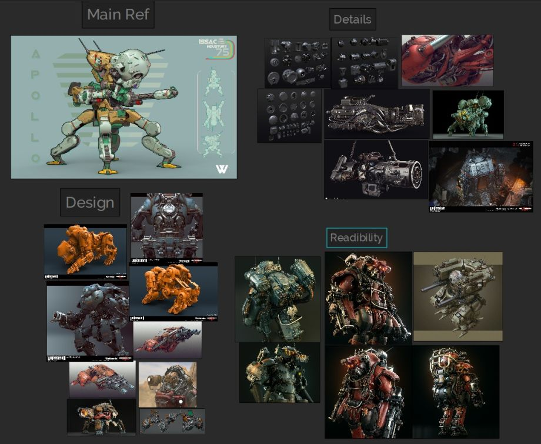Pick orange quadruped mech directly below Design label

click(x=85, y=252)
